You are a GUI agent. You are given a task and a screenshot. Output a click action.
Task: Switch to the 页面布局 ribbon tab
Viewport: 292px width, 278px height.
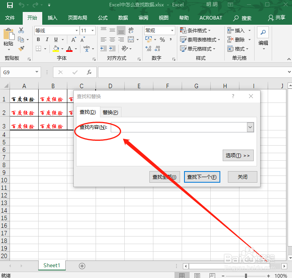point(77,18)
